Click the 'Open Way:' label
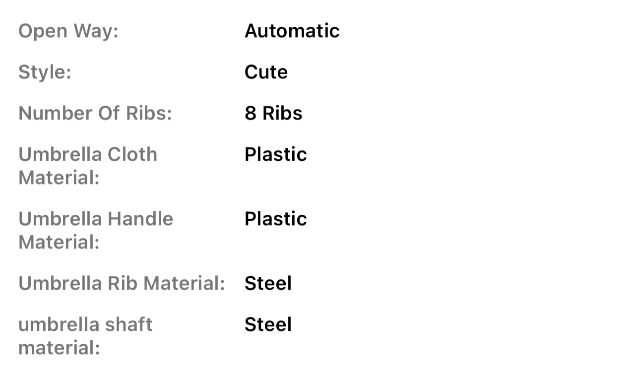 coord(68,31)
